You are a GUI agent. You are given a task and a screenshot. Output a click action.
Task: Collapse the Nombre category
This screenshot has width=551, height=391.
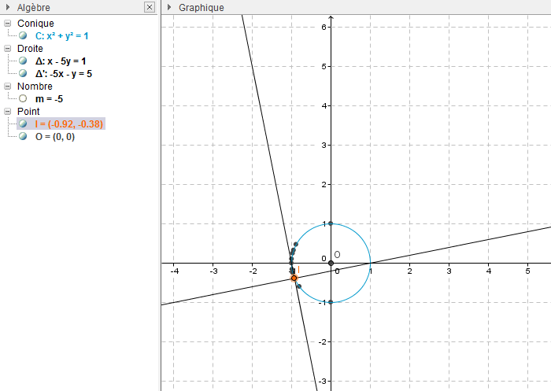click(x=8, y=87)
